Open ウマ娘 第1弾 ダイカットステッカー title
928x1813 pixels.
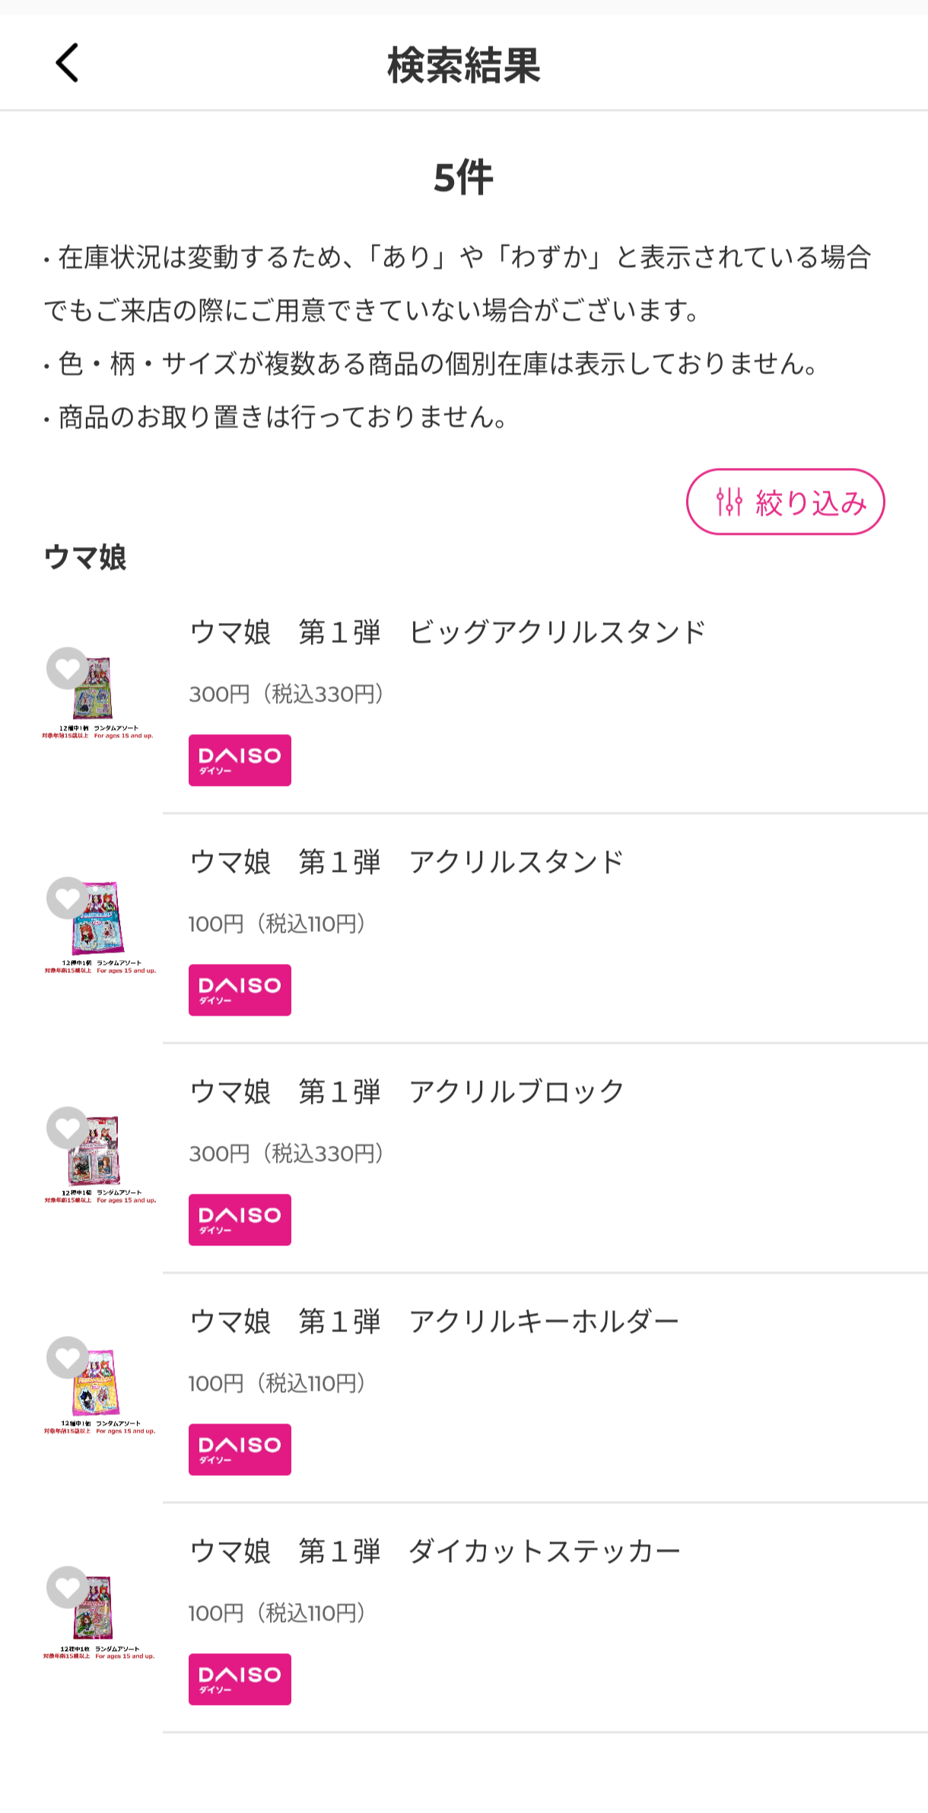point(434,1551)
